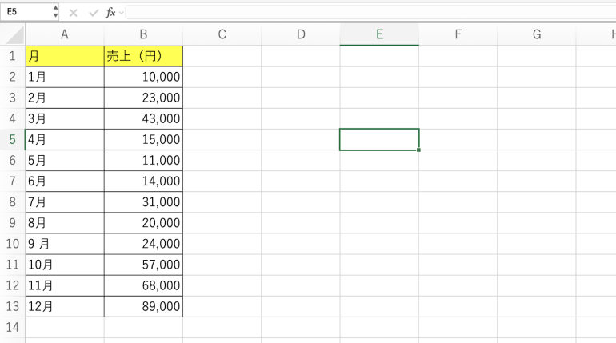Image resolution: width=616 pixels, height=343 pixels.
Task: Click the cancel entry X icon
Action: (73, 13)
